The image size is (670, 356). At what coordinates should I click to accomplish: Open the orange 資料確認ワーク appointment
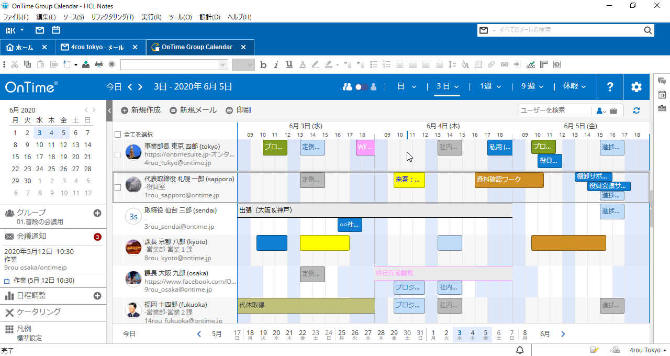pyautogui.click(x=509, y=180)
